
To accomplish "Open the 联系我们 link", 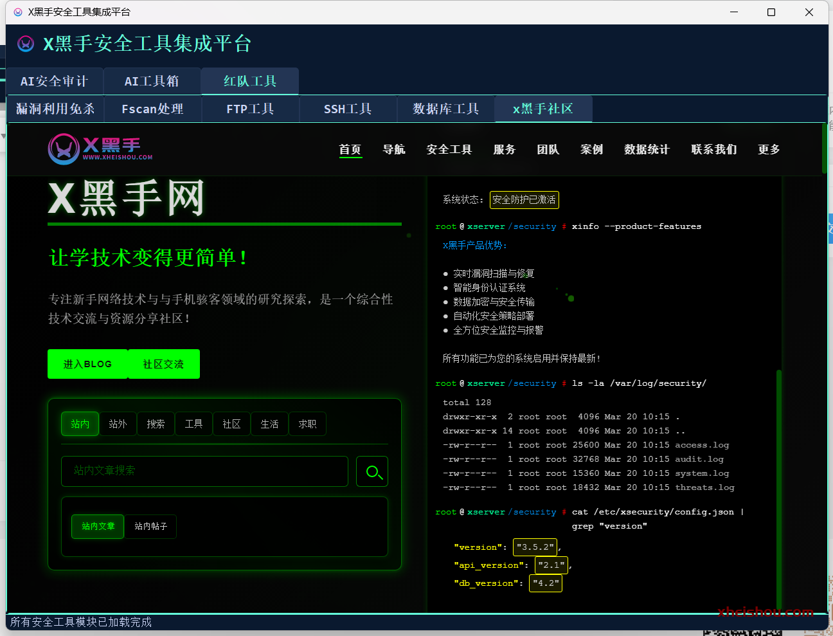I will point(713,149).
